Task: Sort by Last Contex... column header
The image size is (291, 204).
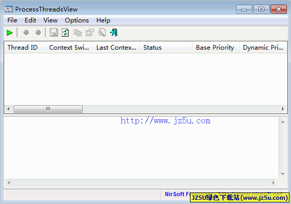Action: 116,48
